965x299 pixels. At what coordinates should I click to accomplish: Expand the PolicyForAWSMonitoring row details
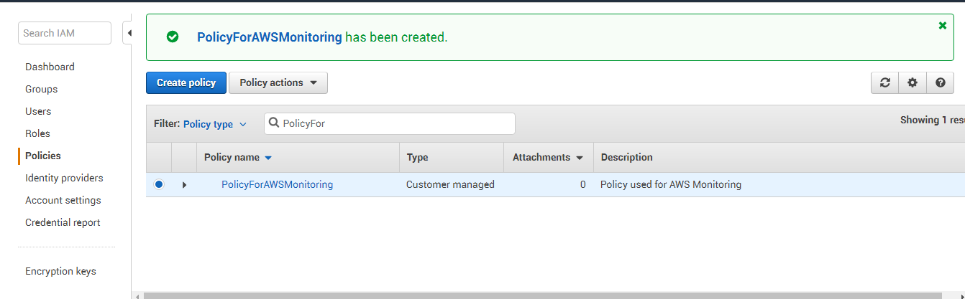click(184, 185)
